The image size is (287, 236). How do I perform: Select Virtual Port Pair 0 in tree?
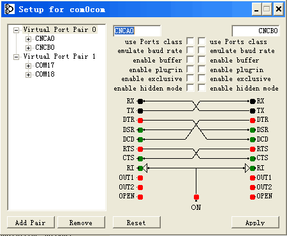[60, 29]
